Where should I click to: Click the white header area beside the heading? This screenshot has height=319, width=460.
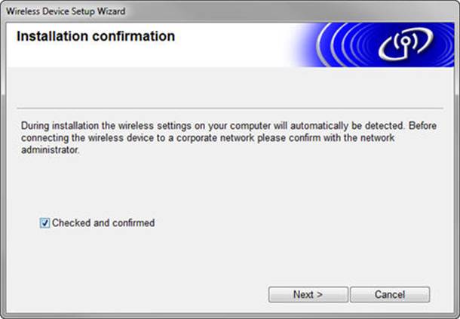click(x=241, y=45)
